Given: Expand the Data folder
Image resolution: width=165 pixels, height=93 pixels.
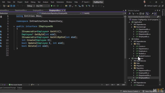Looking at the screenshot, I should coord(131,63).
